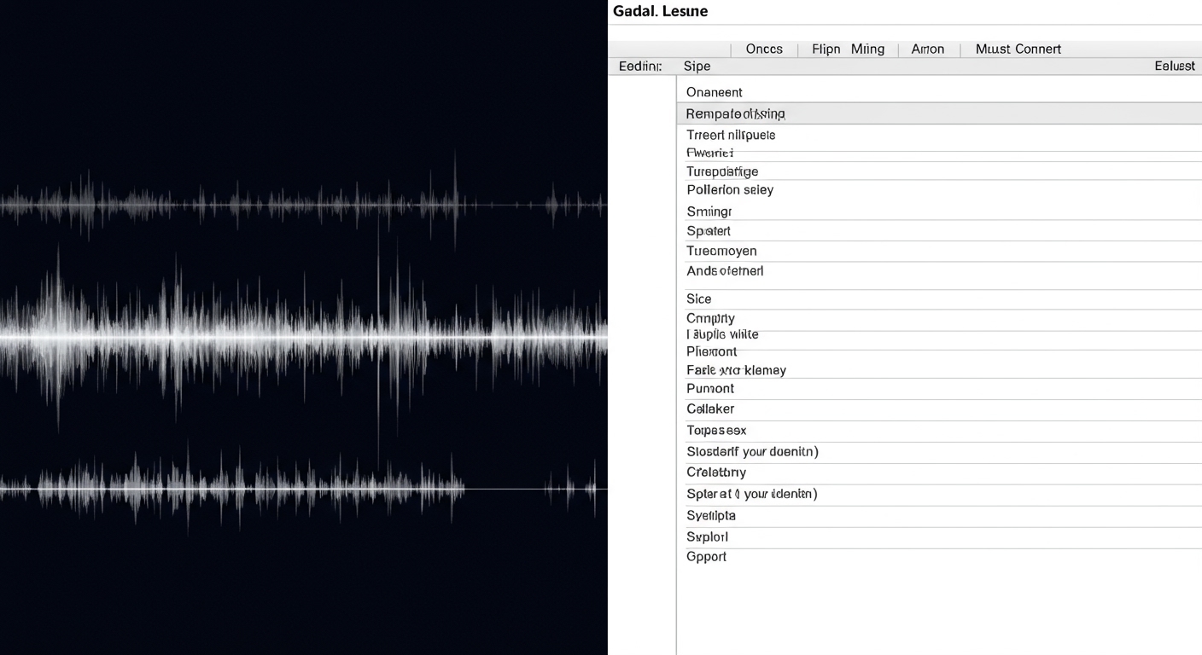Select Trreert nilfpuele from the menu

pyautogui.click(x=730, y=134)
